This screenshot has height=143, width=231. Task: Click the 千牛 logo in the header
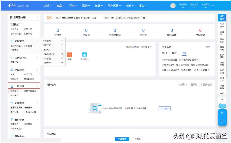pyautogui.click(x=12, y=5)
